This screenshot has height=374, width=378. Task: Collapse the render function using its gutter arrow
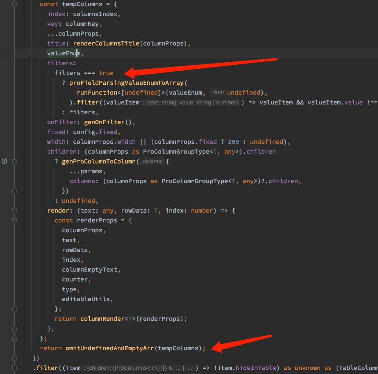coord(14,211)
